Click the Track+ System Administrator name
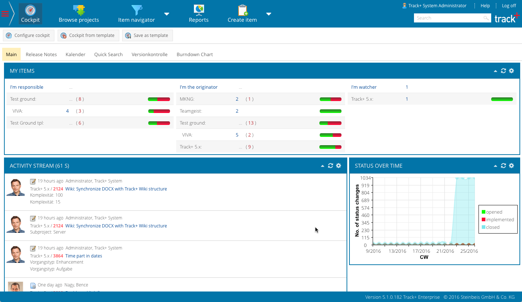Image resolution: width=522 pixels, height=302 pixels. point(437,6)
